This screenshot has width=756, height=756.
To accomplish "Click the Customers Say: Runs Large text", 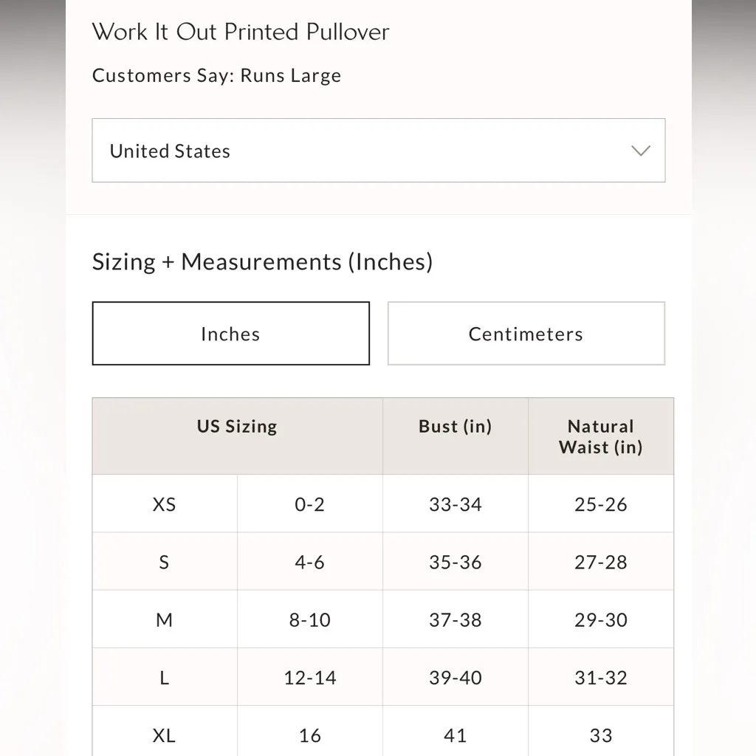I will tap(216, 75).
